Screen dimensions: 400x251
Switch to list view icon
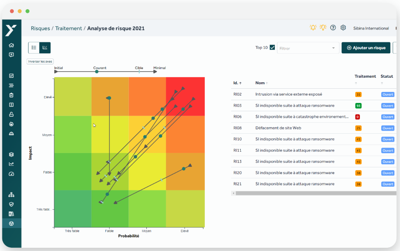tap(34, 48)
